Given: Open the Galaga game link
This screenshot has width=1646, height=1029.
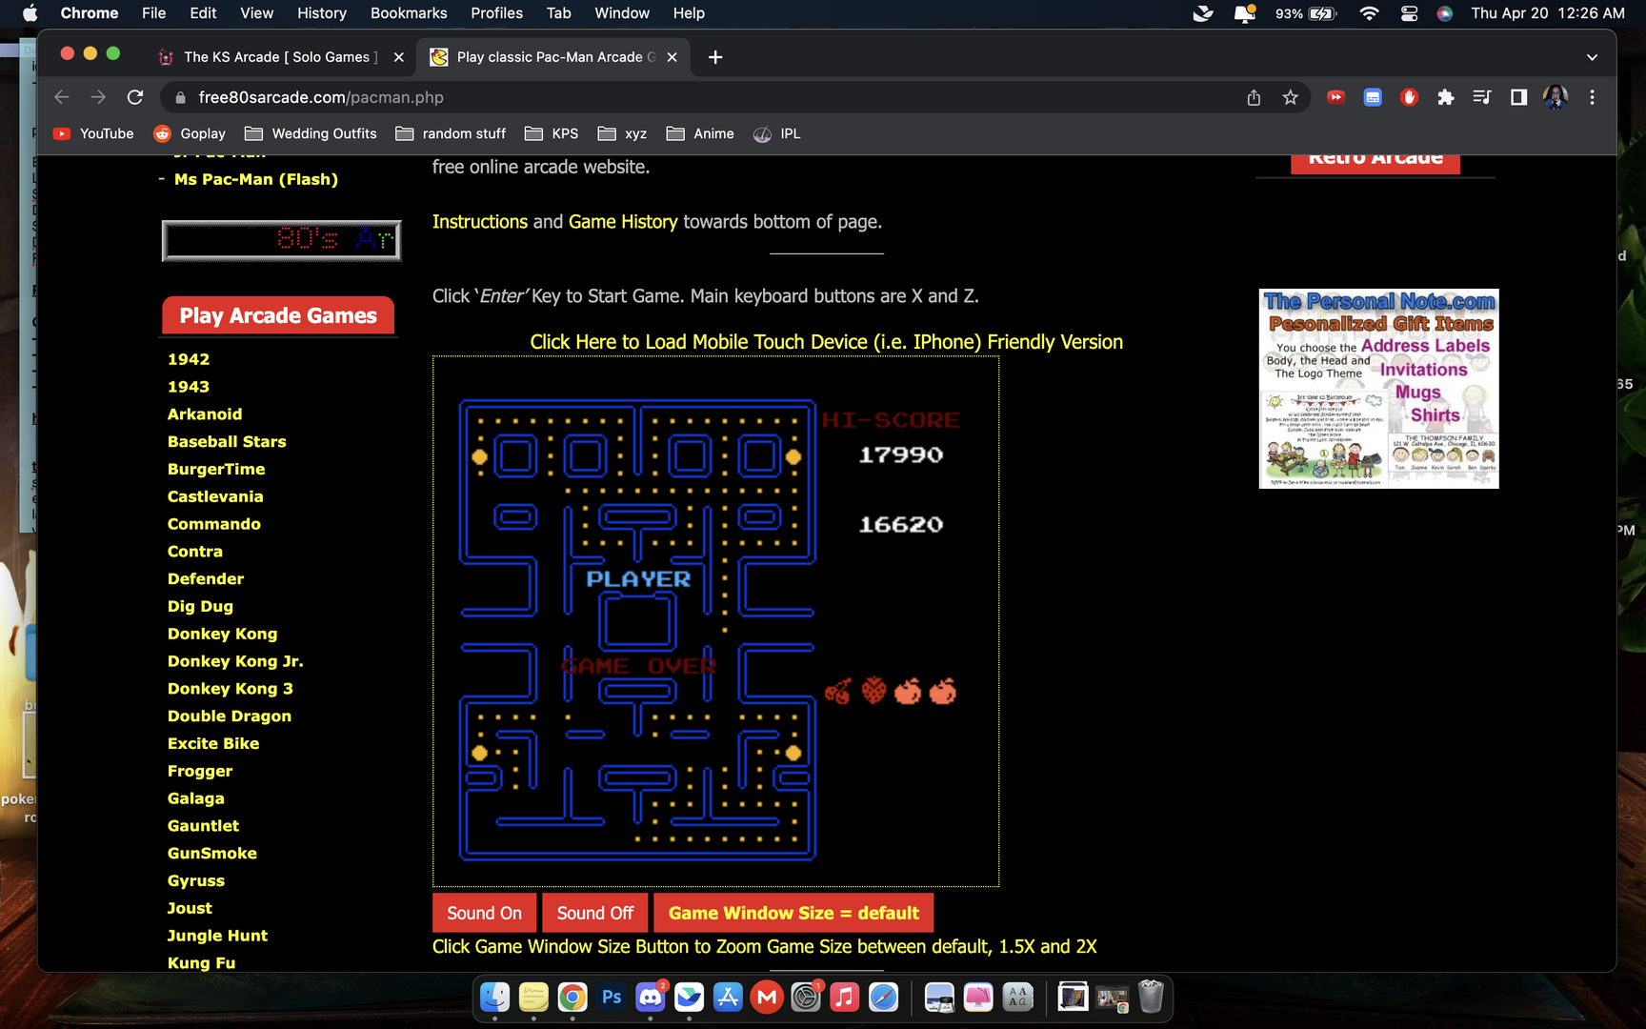Looking at the screenshot, I should (x=196, y=798).
